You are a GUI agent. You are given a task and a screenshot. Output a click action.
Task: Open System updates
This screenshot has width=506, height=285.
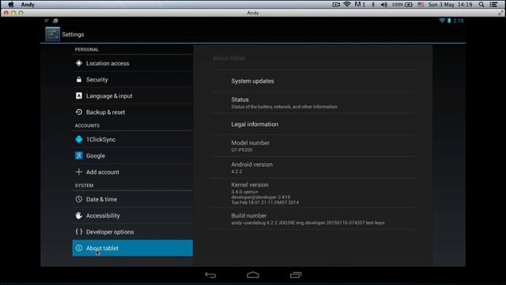313,81
